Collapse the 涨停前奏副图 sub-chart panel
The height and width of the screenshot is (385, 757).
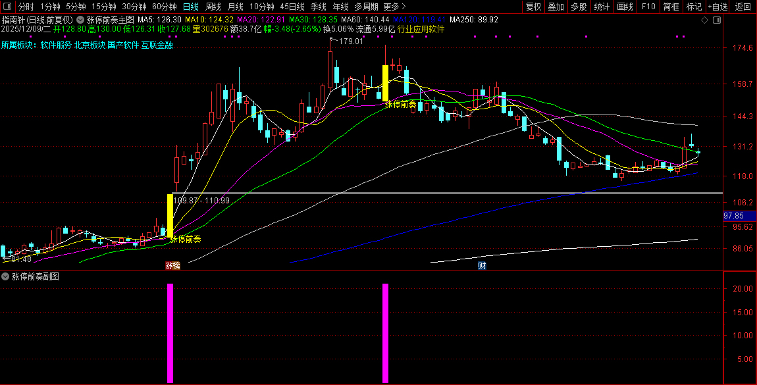click(x=5, y=277)
